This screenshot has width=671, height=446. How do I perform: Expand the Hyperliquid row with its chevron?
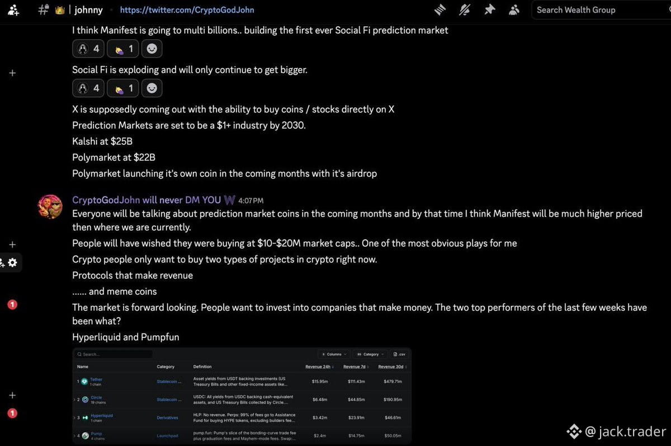point(74,417)
